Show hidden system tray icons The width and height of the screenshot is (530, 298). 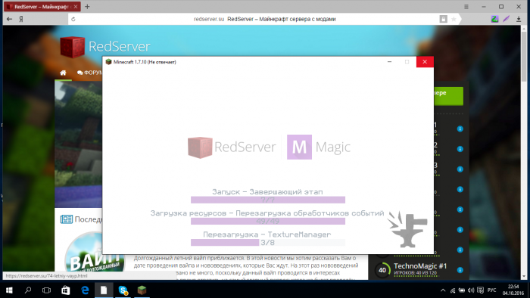(443, 290)
